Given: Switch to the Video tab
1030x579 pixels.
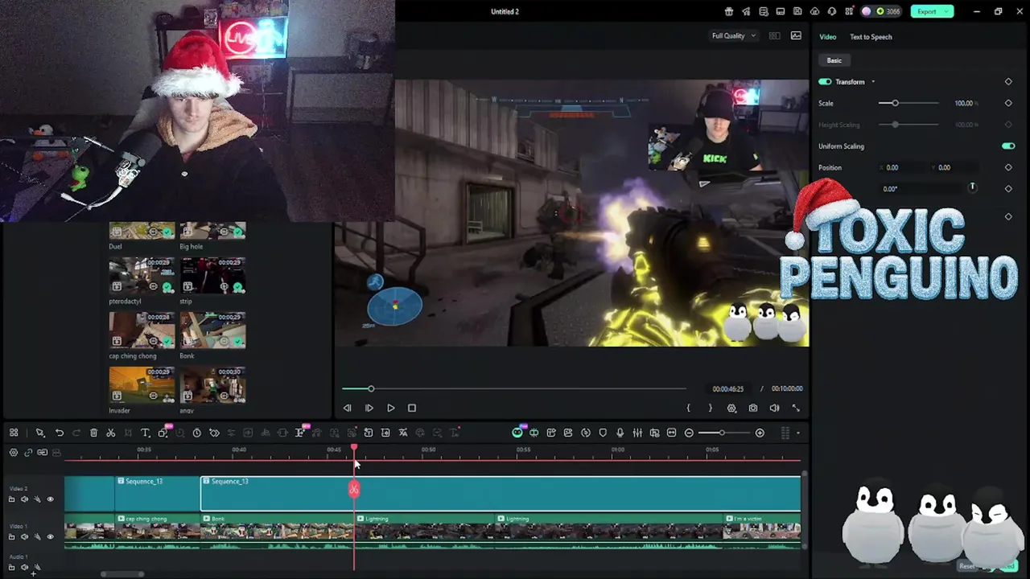Looking at the screenshot, I should tap(827, 37).
